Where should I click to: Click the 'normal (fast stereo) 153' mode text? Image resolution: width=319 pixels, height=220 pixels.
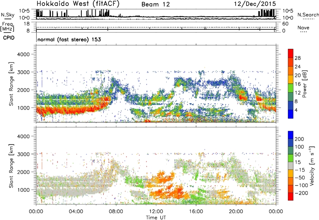[x=69, y=39]
